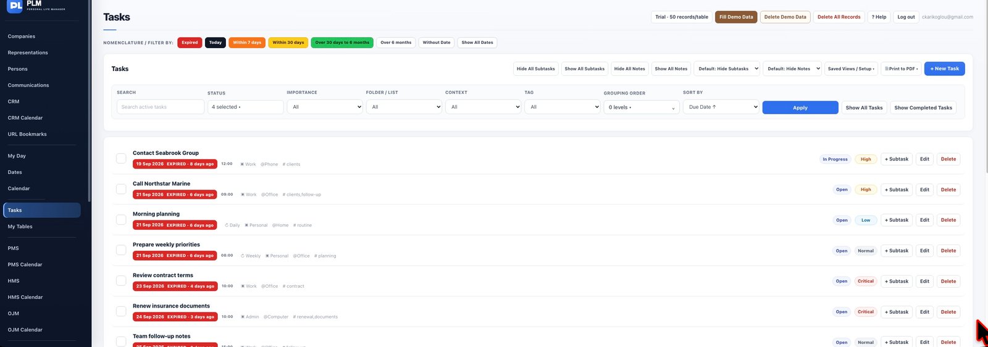Filter by Over 30 days to 6 months
Screen dimensions: 988x347
pos(342,43)
